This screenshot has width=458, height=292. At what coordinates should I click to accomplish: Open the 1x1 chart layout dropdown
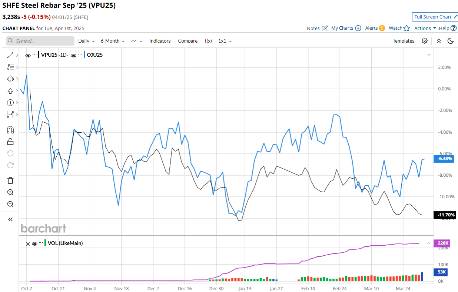(225, 41)
